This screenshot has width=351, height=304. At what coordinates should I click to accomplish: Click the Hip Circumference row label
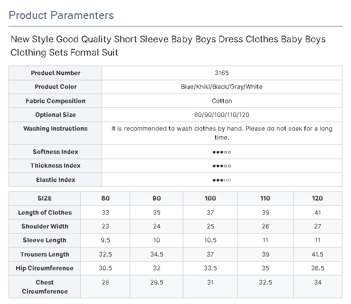(45, 268)
